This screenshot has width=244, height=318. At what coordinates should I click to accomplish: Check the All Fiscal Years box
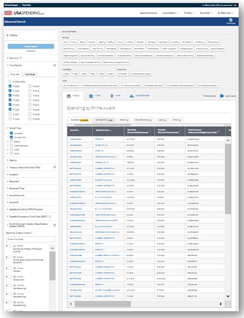(x=10, y=82)
